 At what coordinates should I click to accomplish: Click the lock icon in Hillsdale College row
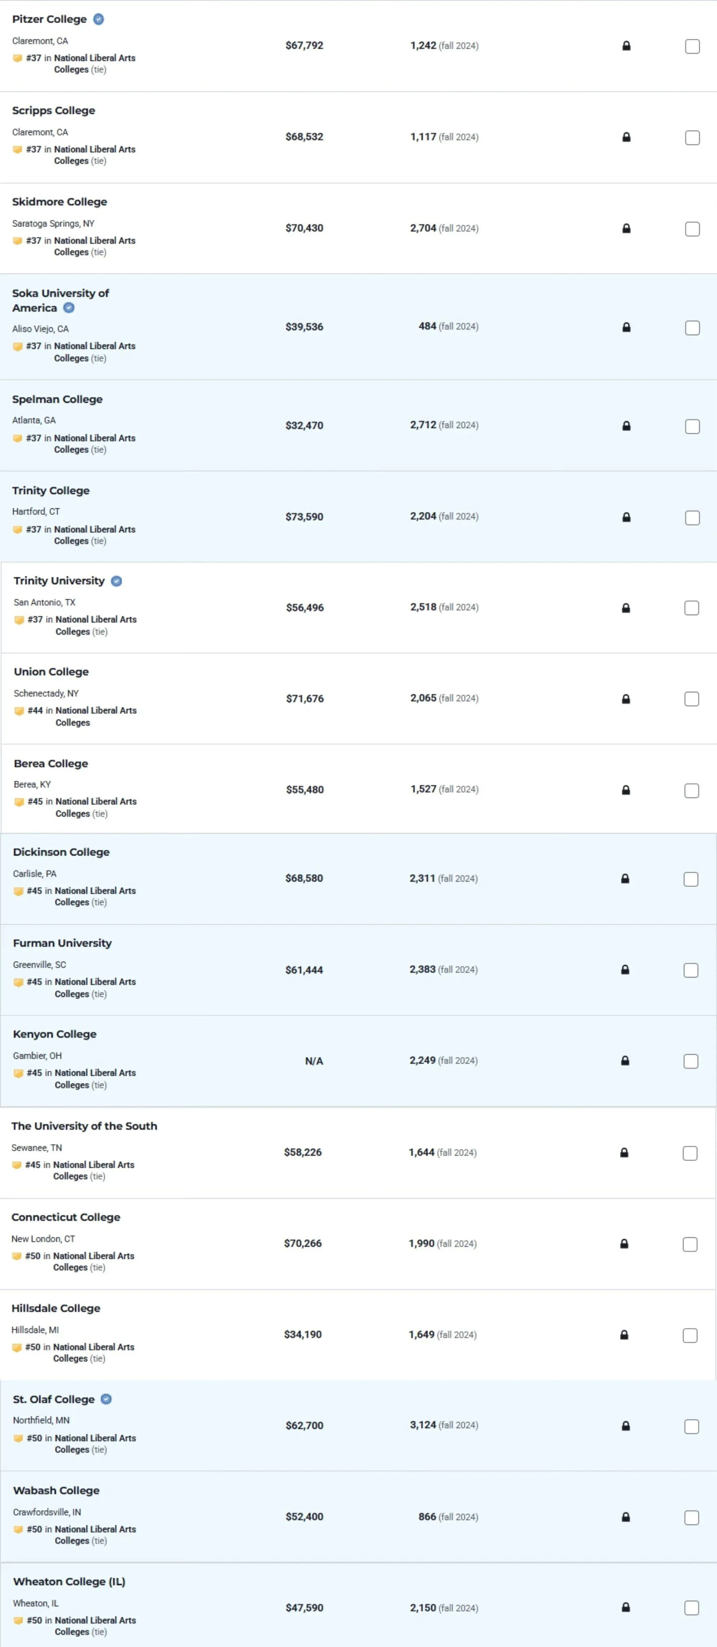coord(624,1335)
